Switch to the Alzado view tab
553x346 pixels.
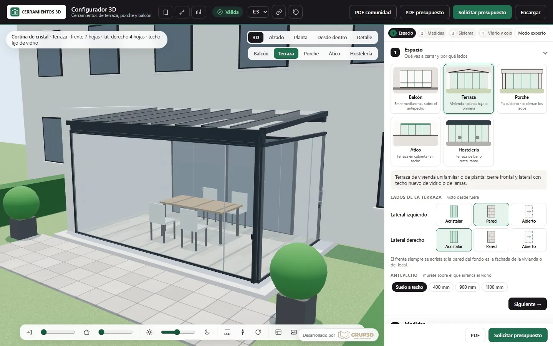click(x=276, y=37)
